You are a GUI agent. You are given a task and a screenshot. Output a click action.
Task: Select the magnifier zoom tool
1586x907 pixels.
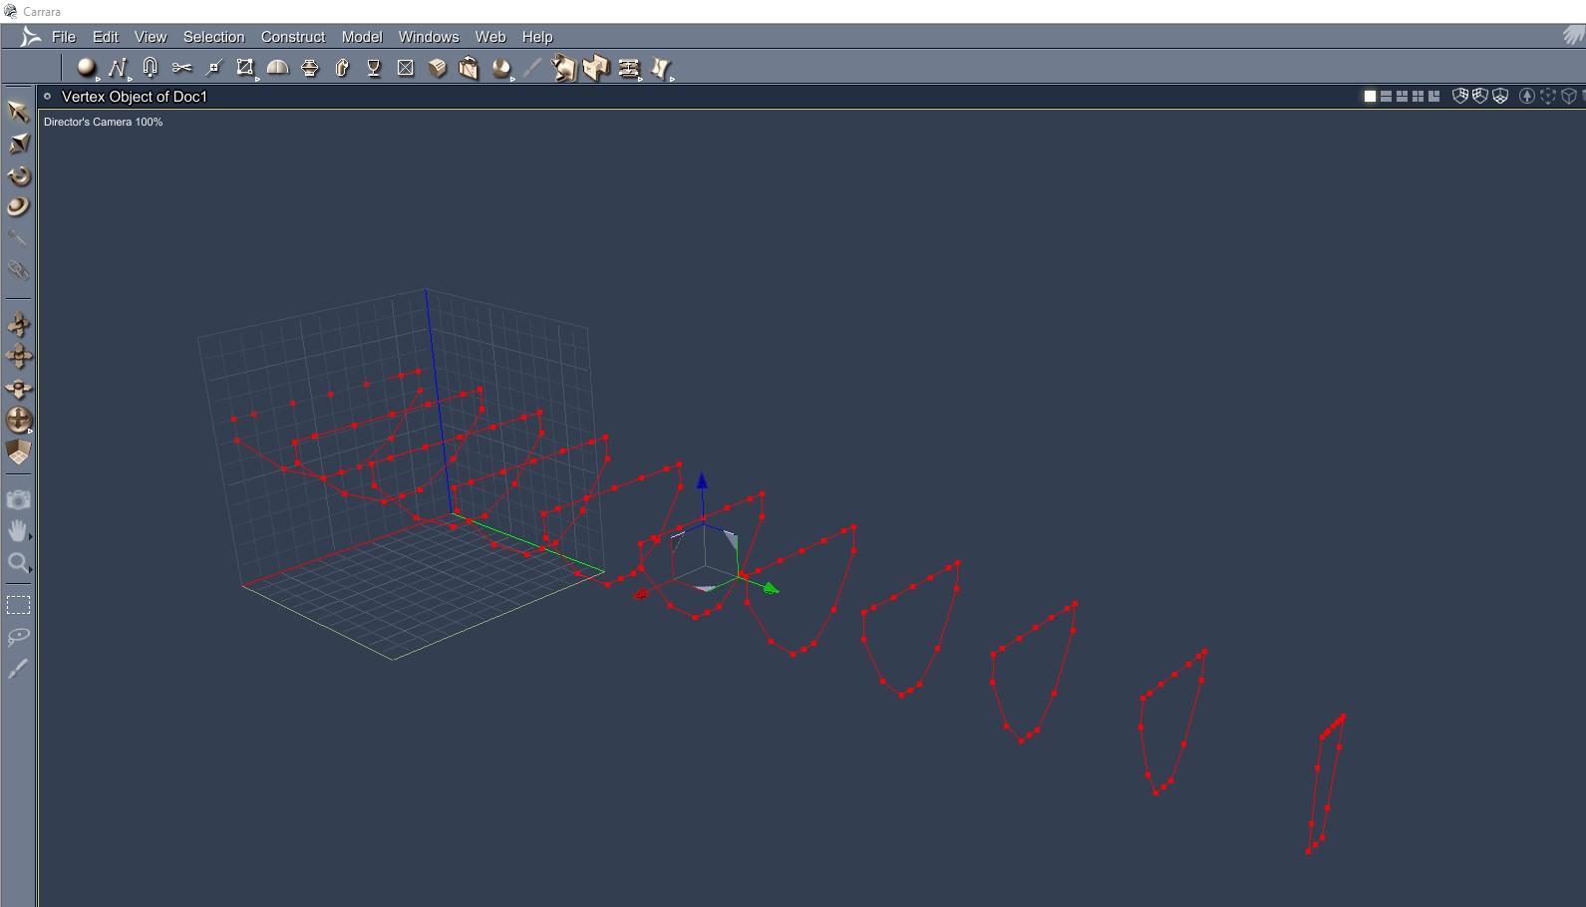[x=18, y=563]
